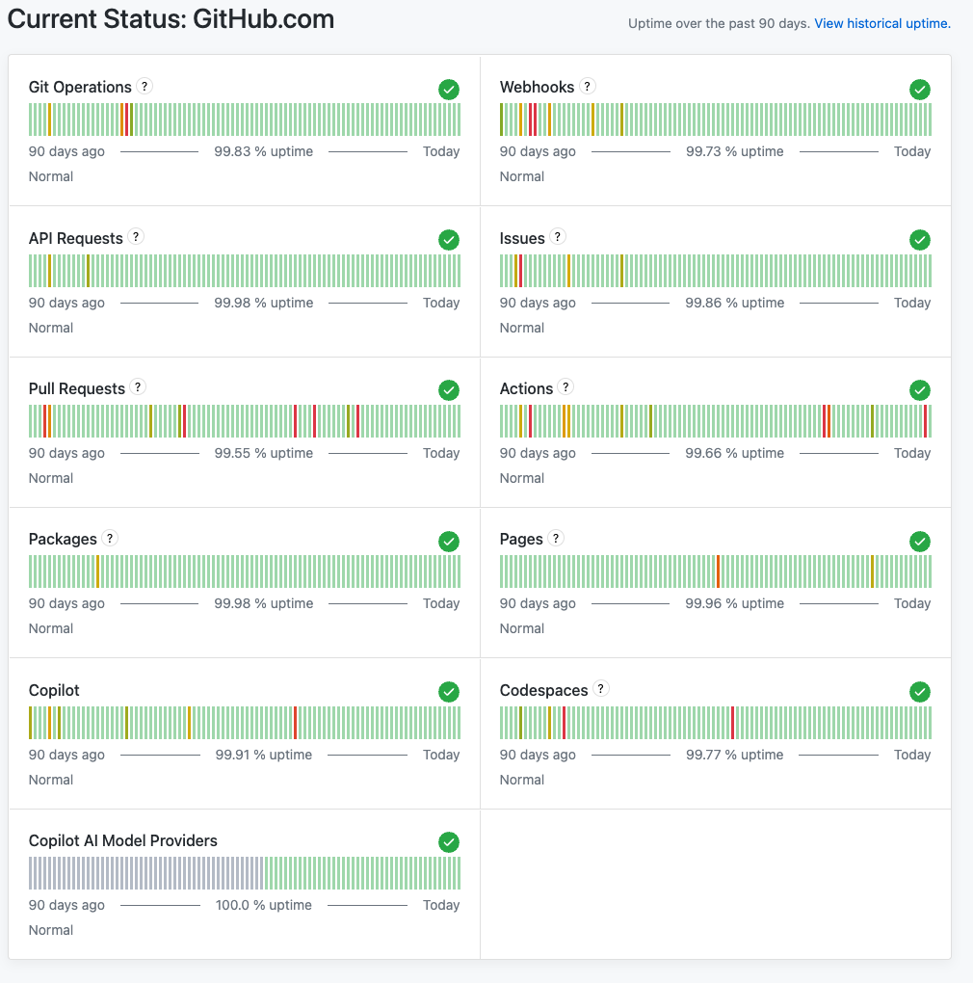Click the green checkmark for Git Operations

449,90
